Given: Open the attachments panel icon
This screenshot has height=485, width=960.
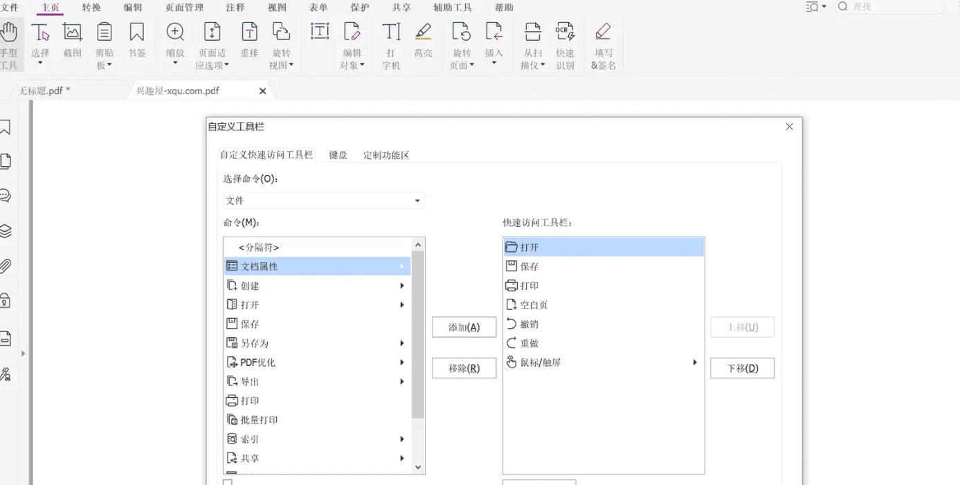Looking at the screenshot, I should 7,266.
